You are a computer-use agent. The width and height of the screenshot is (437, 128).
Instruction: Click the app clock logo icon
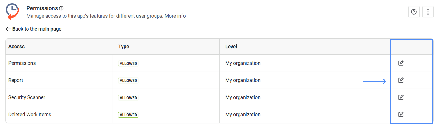(12, 12)
